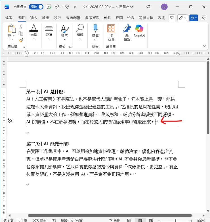Switch to the 校閱 tab

click(x=119, y=18)
